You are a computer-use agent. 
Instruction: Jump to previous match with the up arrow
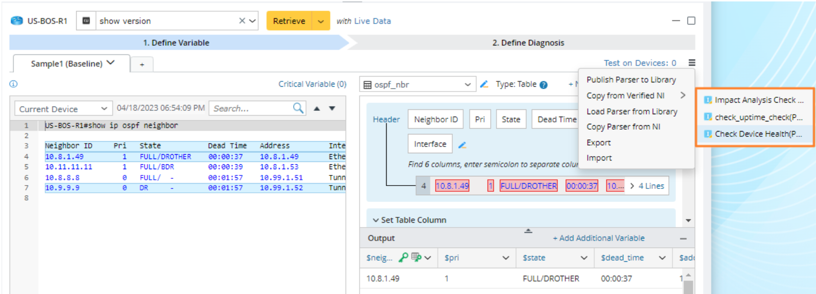coord(317,108)
